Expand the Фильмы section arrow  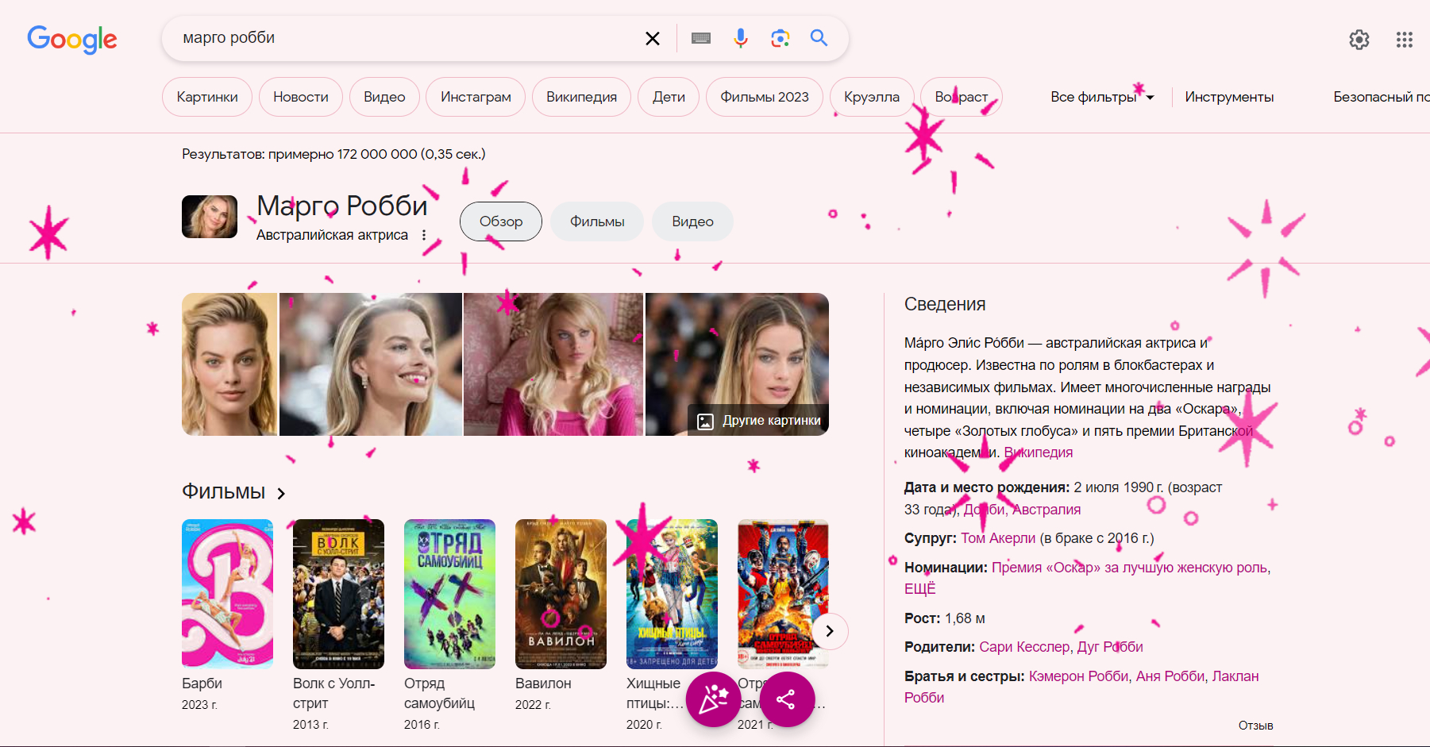[x=281, y=493]
